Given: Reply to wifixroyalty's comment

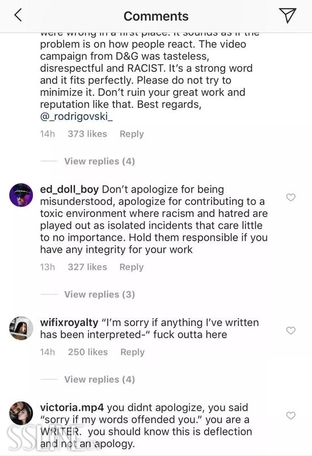Looking at the screenshot, I should pos(133,352).
